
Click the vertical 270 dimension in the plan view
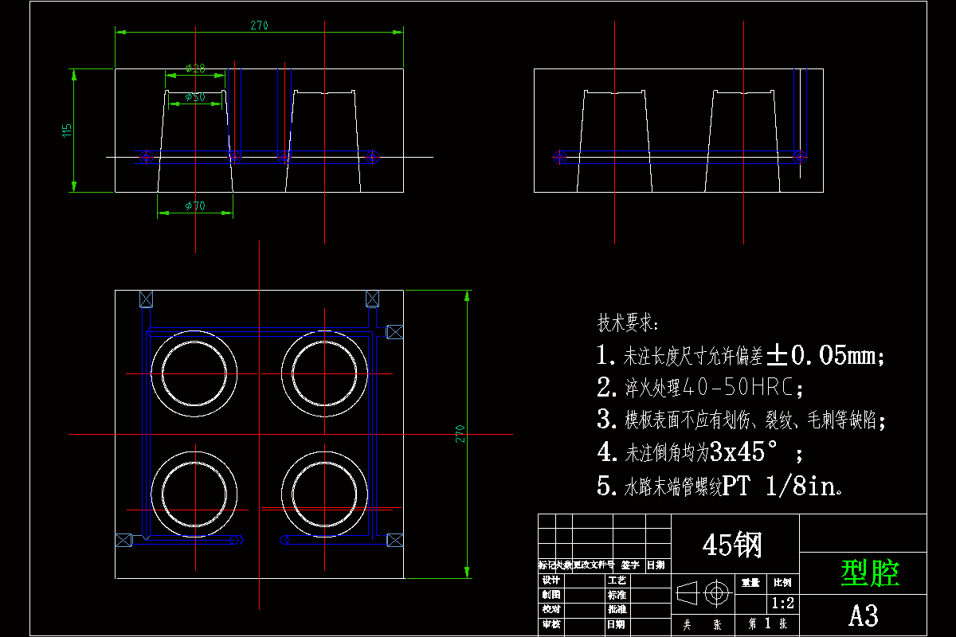pyautogui.click(x=460, y=433)
